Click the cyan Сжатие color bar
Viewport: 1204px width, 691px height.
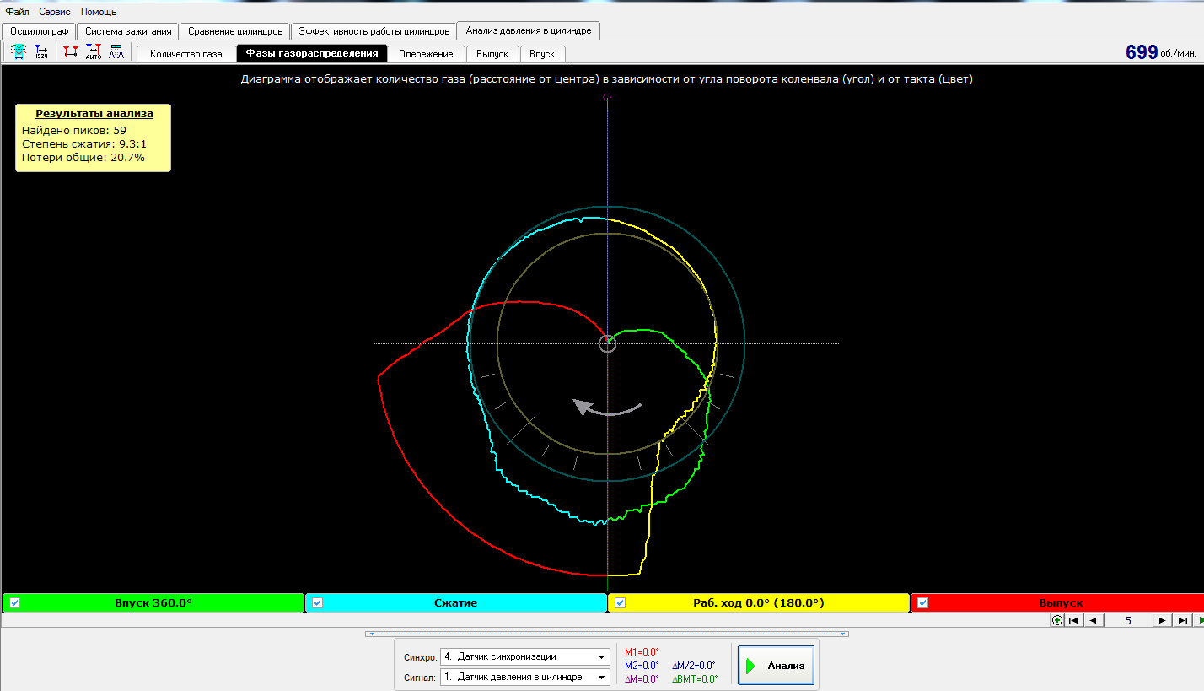pos(456,602)
